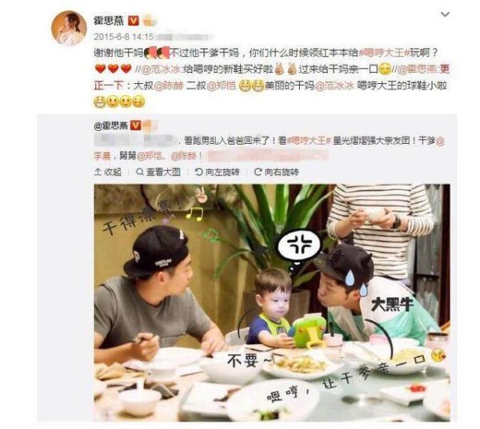The width and height of the screenshot is (480, 429).
Task: Open 霍思燕's username link at top
Action: [x=109, y=21]
